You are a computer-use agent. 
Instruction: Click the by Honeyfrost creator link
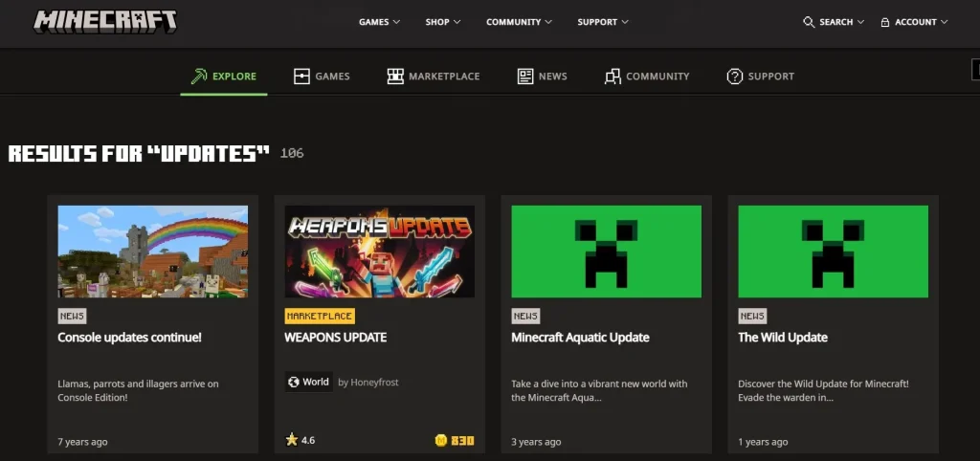coord(368,383)
